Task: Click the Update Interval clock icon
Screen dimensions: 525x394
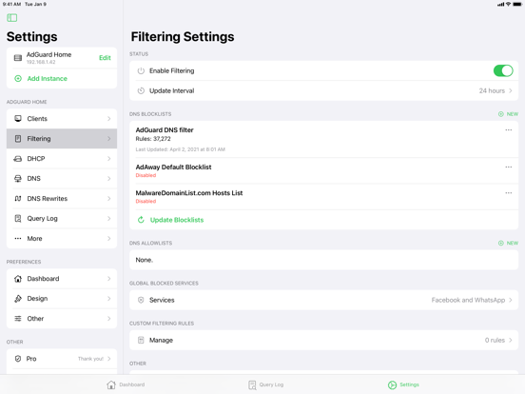Action: click(141, 90)
